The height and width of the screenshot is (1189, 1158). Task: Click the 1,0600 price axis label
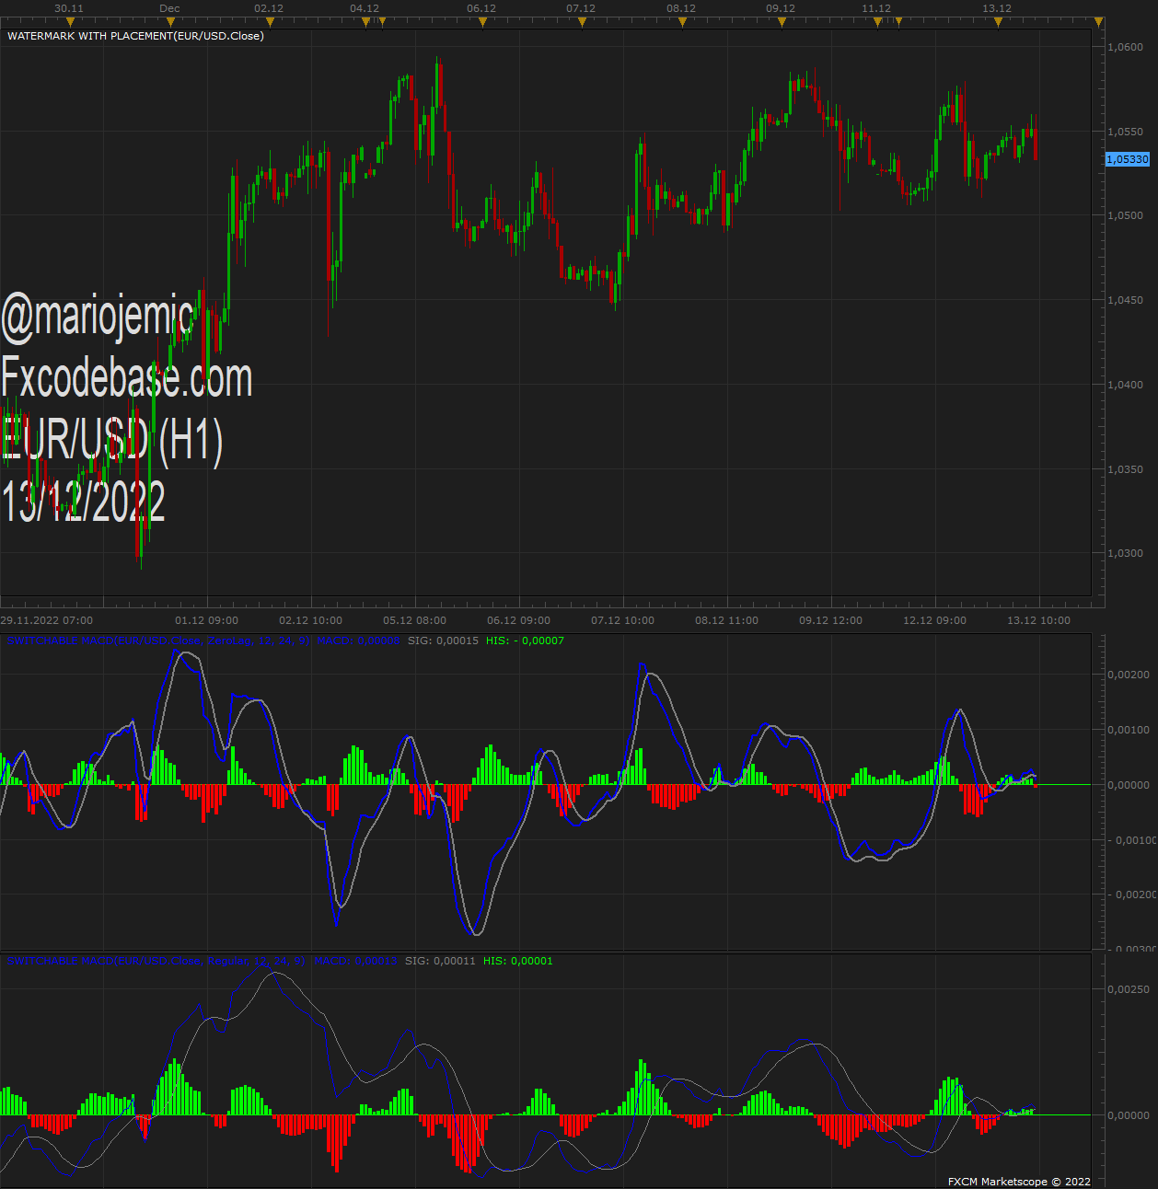[x=1126, y=47]
